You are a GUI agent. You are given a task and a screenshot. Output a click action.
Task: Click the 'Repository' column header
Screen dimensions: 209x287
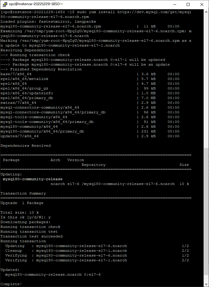pos(93,165)
